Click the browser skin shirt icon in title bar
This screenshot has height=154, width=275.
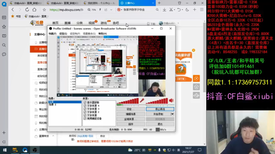(x=179, y=3)
